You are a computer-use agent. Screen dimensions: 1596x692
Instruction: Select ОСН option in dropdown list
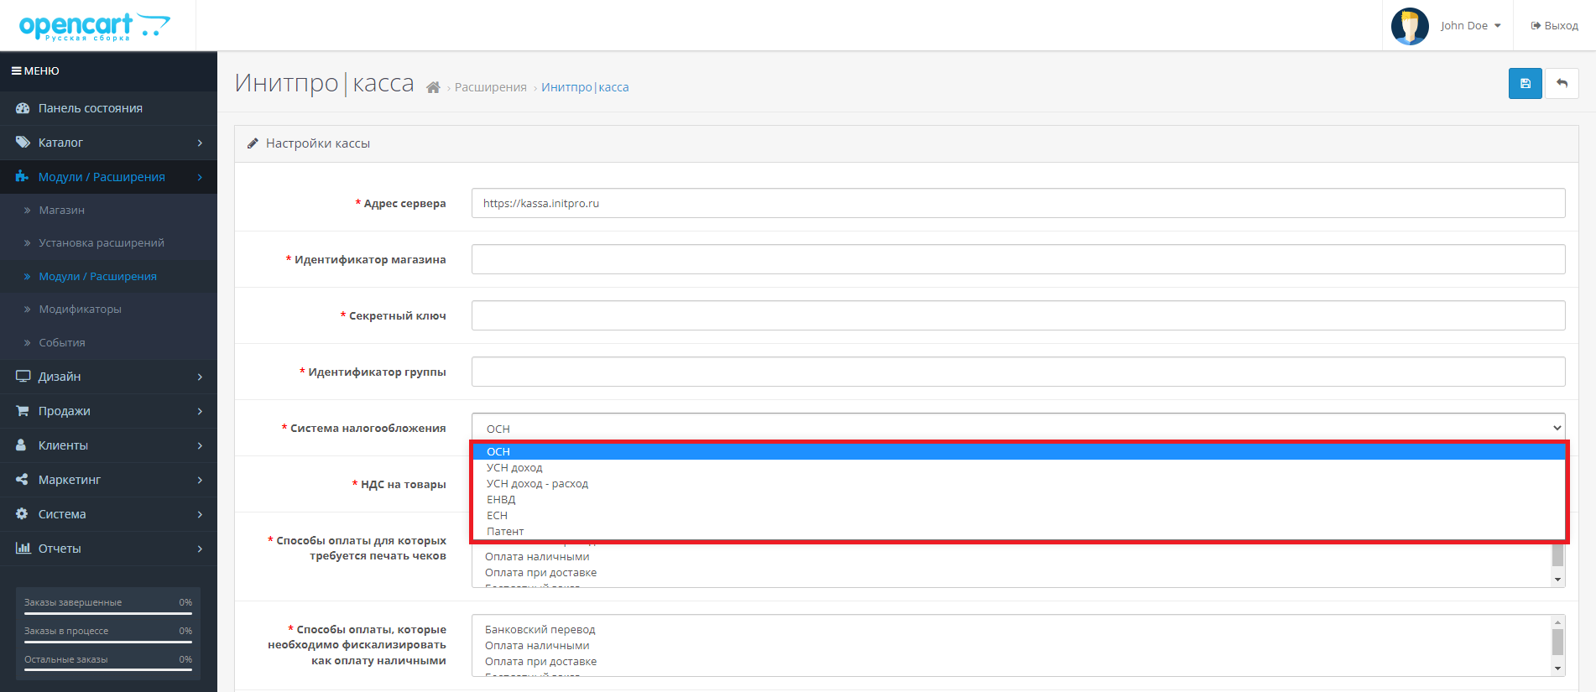click(x=1020, y=451)
